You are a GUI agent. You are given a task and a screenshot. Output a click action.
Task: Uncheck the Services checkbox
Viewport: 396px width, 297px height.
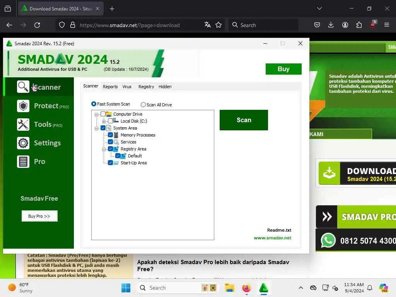[x=110, y=142]
